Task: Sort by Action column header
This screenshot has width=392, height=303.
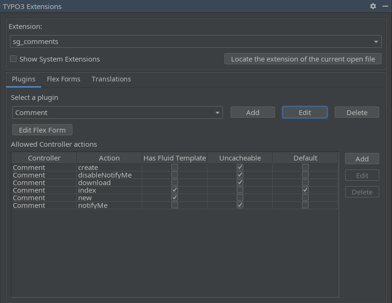Action: click(109, 158)
